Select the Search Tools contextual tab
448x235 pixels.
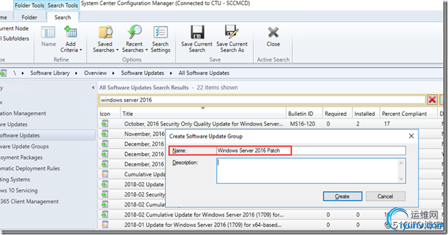tap(63, 5)
